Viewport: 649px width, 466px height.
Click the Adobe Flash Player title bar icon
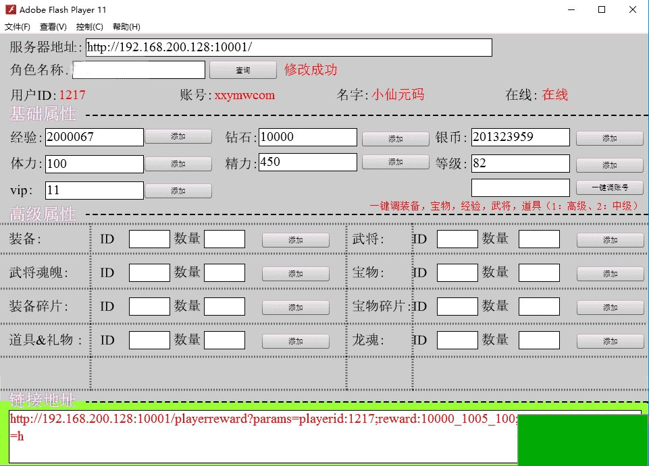tap(11, 9)
